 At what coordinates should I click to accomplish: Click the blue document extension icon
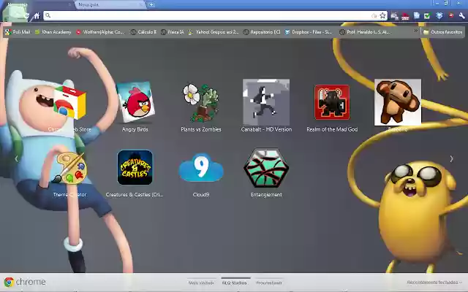tap(416, 16)
